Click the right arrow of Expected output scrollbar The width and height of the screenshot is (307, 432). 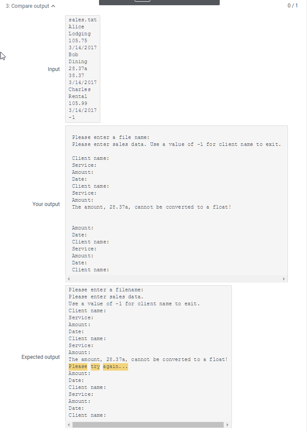[x=228, y=425]
